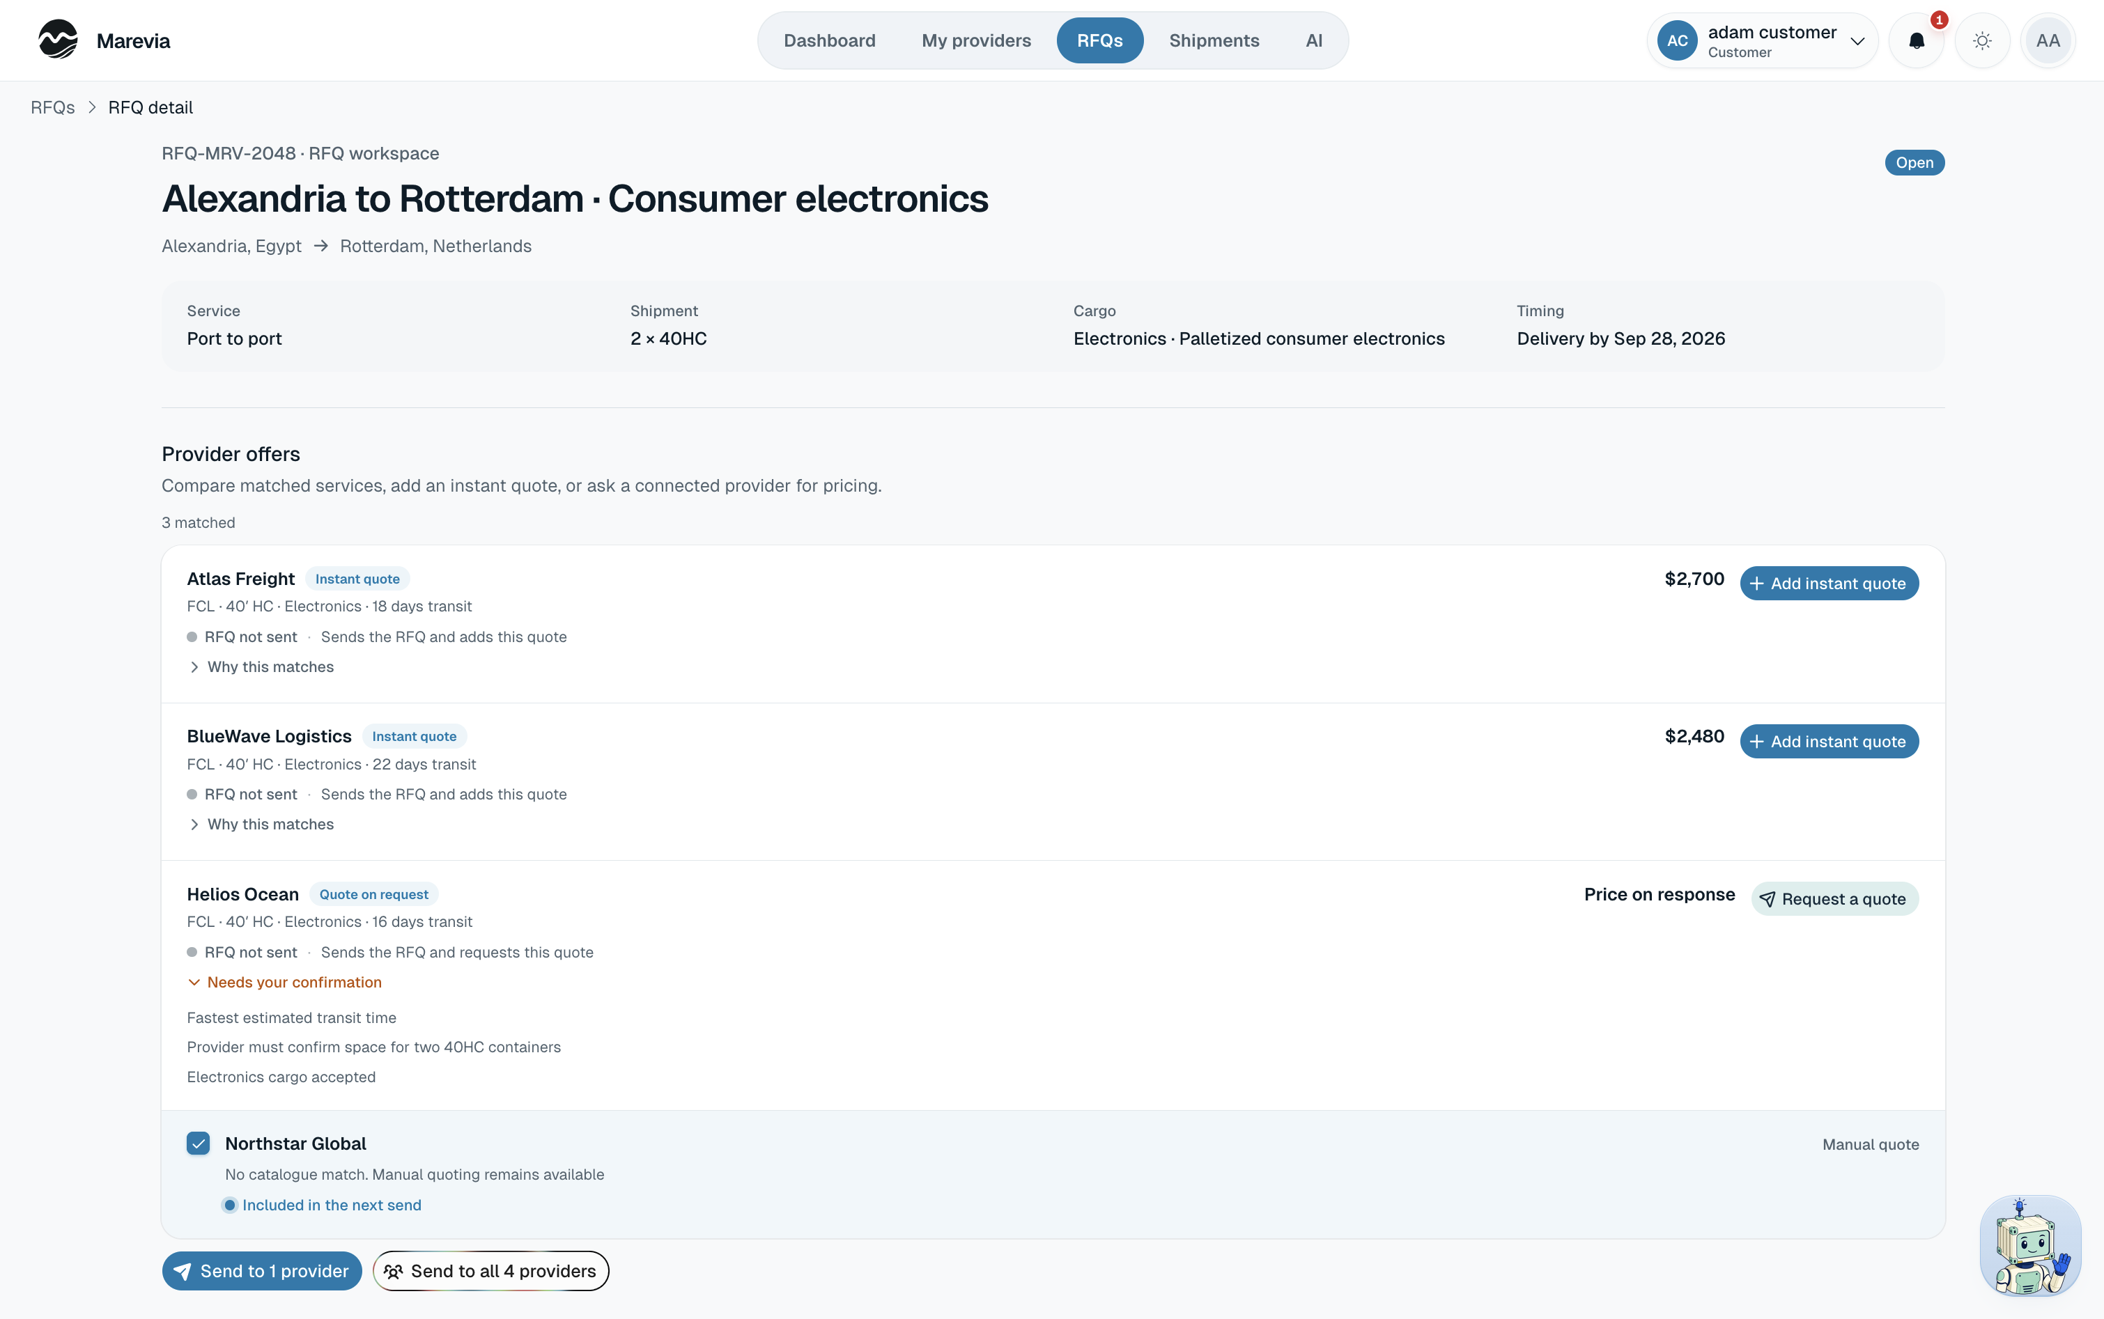
Task: Click the Port to port service value
Action: tap(234, 338)
